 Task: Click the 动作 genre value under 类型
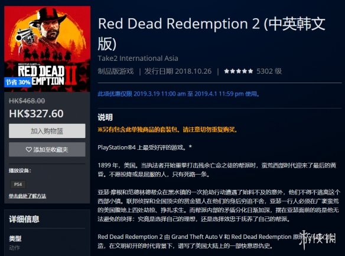point(15,248)
